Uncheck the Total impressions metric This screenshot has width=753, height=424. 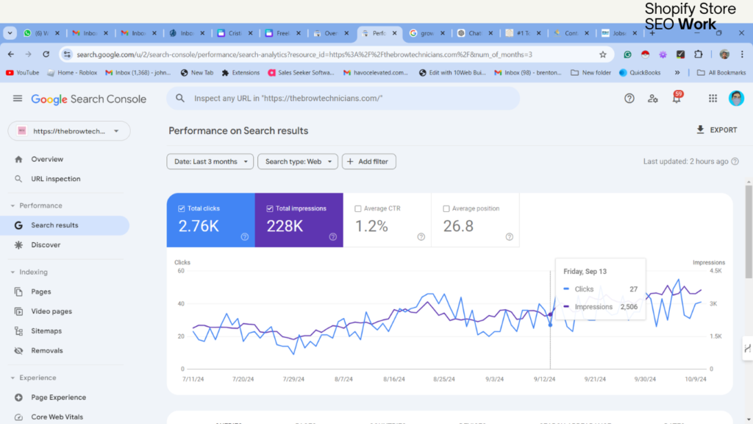(x=270, y=208)
